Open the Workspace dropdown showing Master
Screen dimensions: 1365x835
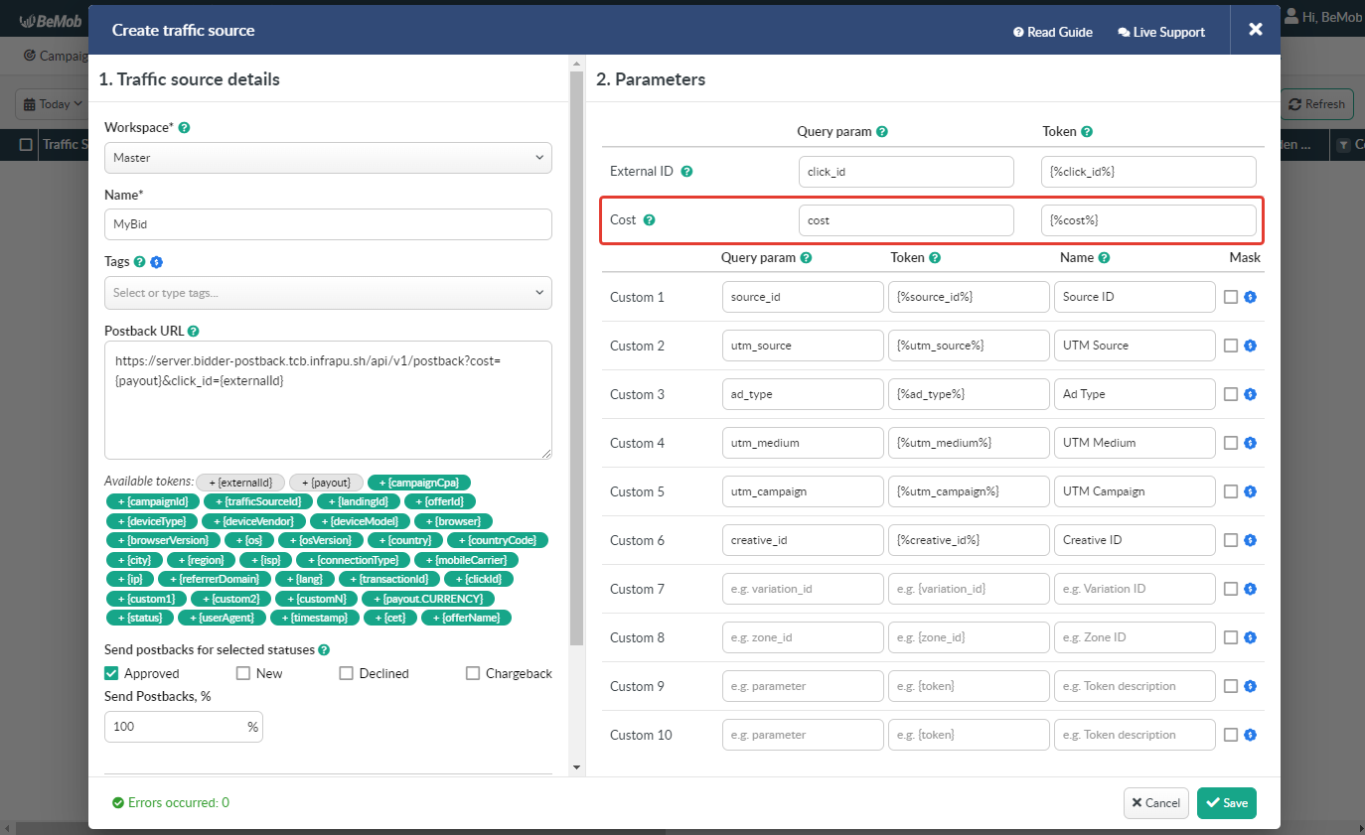(x=328, y=158)
